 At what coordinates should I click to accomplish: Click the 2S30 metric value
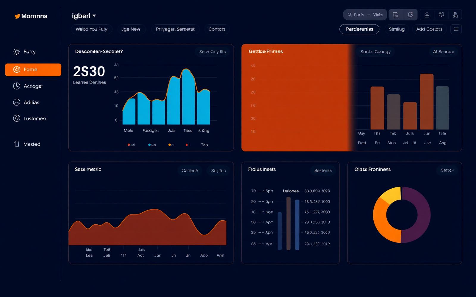tap(89, 72)
